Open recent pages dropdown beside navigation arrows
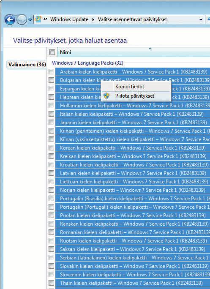Viewport: 210px width, 289px height. point(30,20)
